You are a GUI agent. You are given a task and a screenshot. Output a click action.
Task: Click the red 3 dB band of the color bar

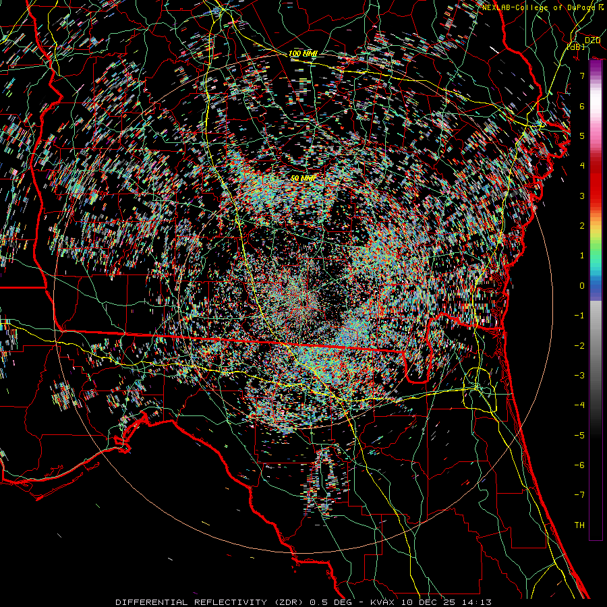pos(596,190)
